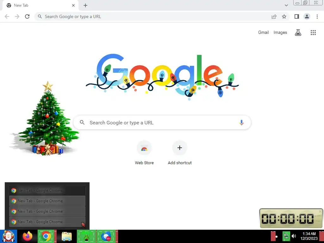Share this page via the share icon
The image size is (324, 243).
(274, 16)
